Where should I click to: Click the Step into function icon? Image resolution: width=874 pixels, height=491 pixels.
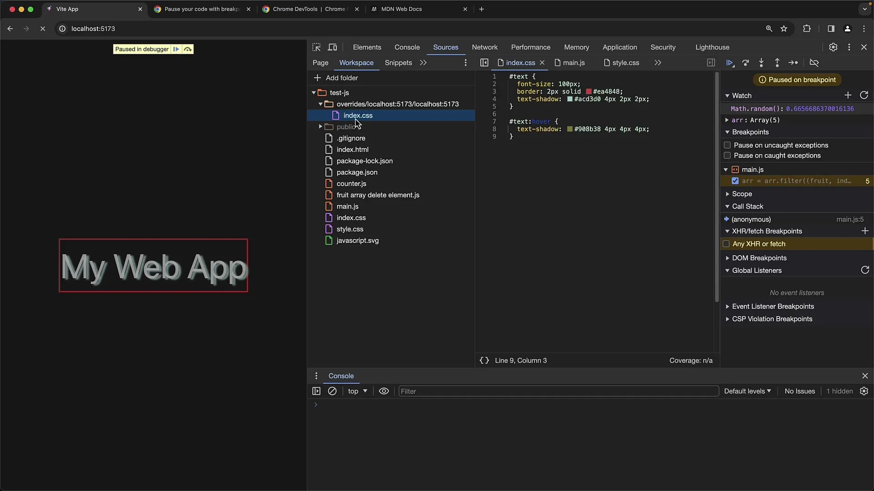(x=761, y=63)
